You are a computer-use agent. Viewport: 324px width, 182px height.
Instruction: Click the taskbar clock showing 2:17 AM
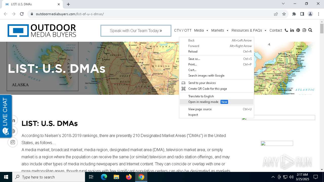[302, 177]
